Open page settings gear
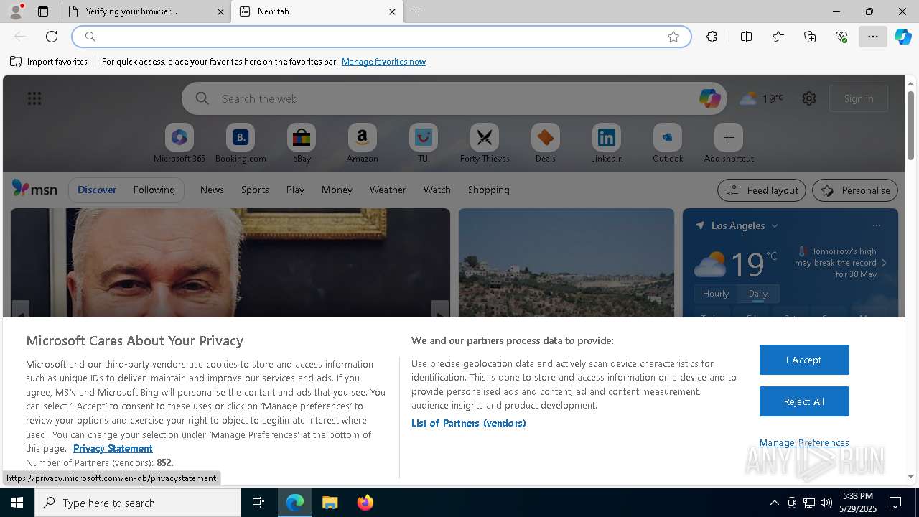This screenshot has height=517, width=919. click(x=809, y=98)
